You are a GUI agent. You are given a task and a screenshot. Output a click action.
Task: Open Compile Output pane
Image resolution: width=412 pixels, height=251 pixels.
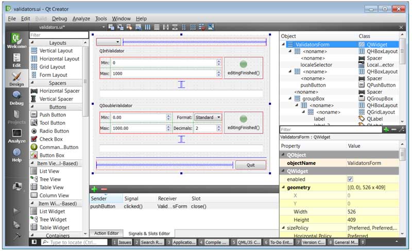(213, 242)
